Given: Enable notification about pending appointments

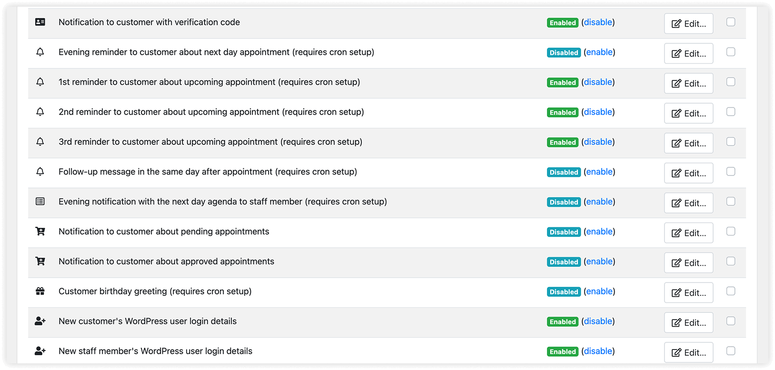Looking at the screenshot, I should (599, 232).
